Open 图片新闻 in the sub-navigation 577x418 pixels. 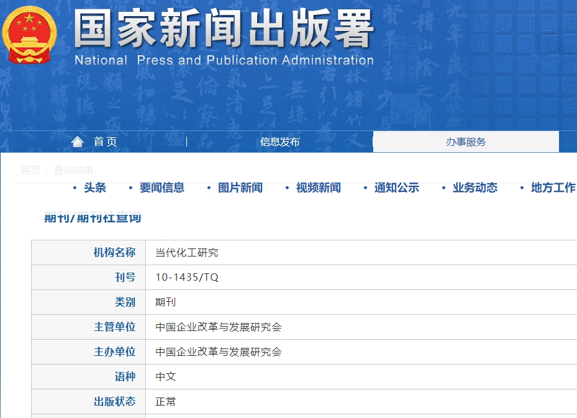[x=240, y=188]
